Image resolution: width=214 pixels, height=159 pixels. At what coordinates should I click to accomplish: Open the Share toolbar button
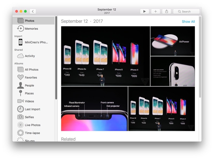[x=166, y=11]
